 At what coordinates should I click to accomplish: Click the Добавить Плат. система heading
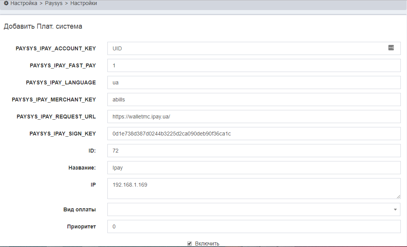click(43, 26)
